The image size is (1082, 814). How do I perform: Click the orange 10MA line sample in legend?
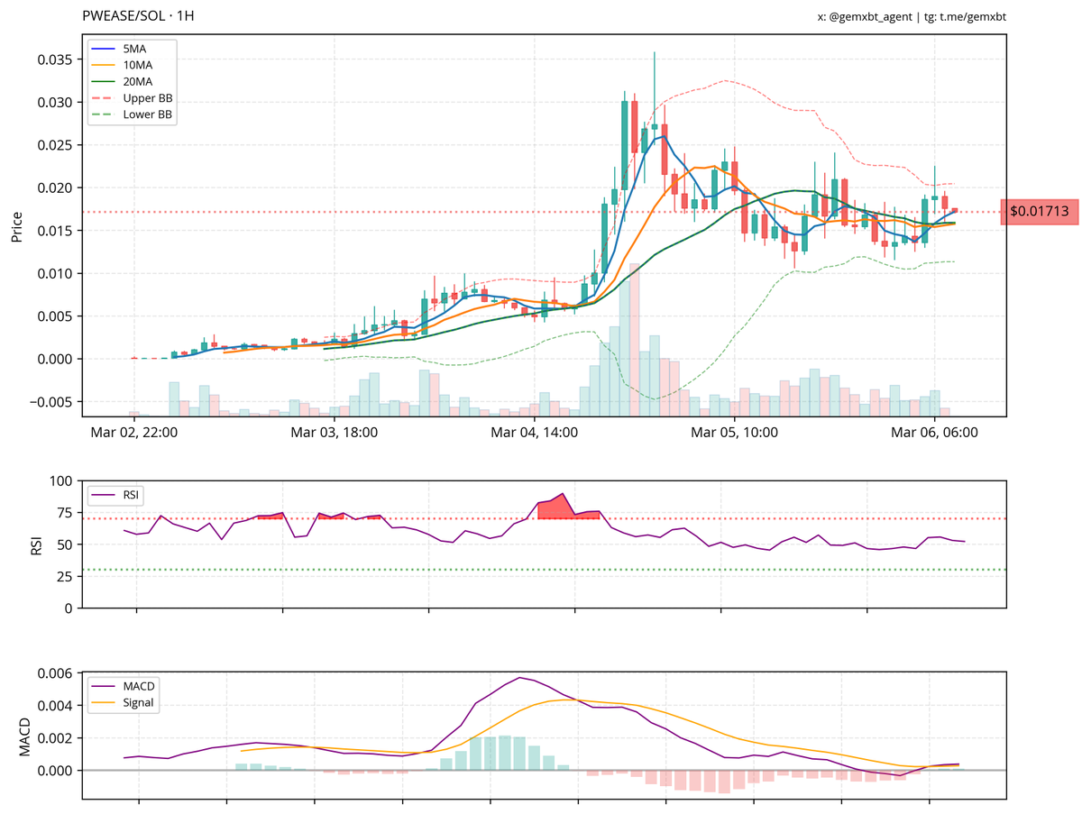(x=102, y=64)
